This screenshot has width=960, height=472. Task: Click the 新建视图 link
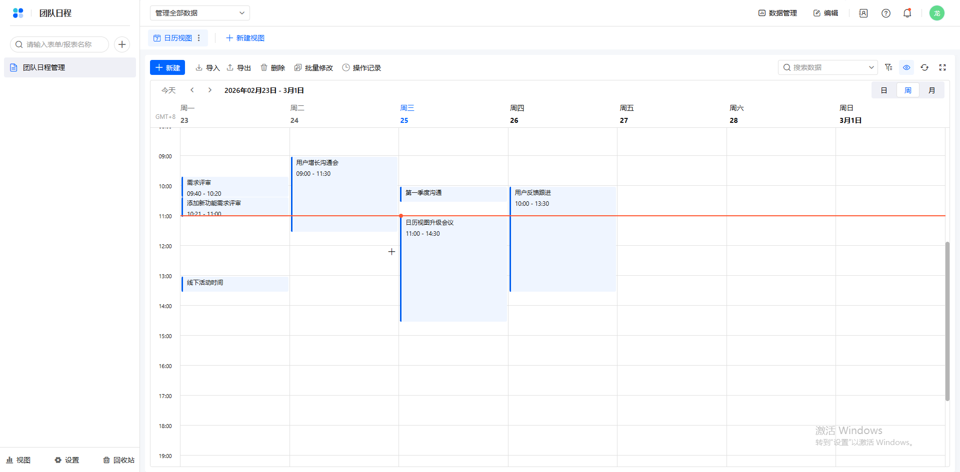coord(245,38)
